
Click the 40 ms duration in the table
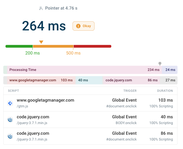167,117
